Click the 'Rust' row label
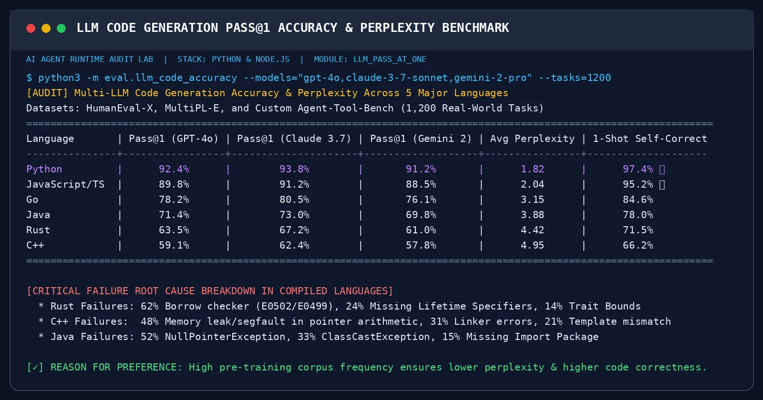 [x=38, y=230]
